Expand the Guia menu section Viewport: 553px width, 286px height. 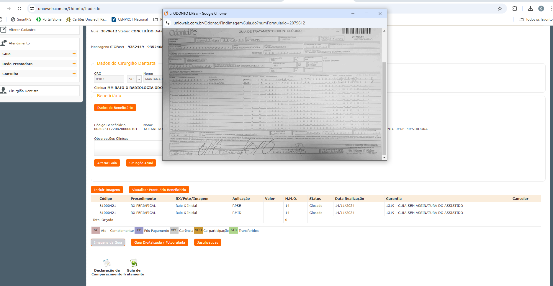[74, 54]
